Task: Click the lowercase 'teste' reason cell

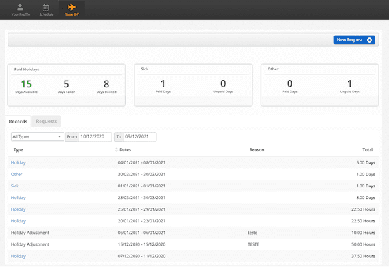Action: coord(253,233)
